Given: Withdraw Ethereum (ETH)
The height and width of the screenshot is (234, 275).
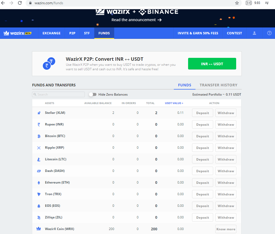Looking at the screenshot, I should point(226,183).
